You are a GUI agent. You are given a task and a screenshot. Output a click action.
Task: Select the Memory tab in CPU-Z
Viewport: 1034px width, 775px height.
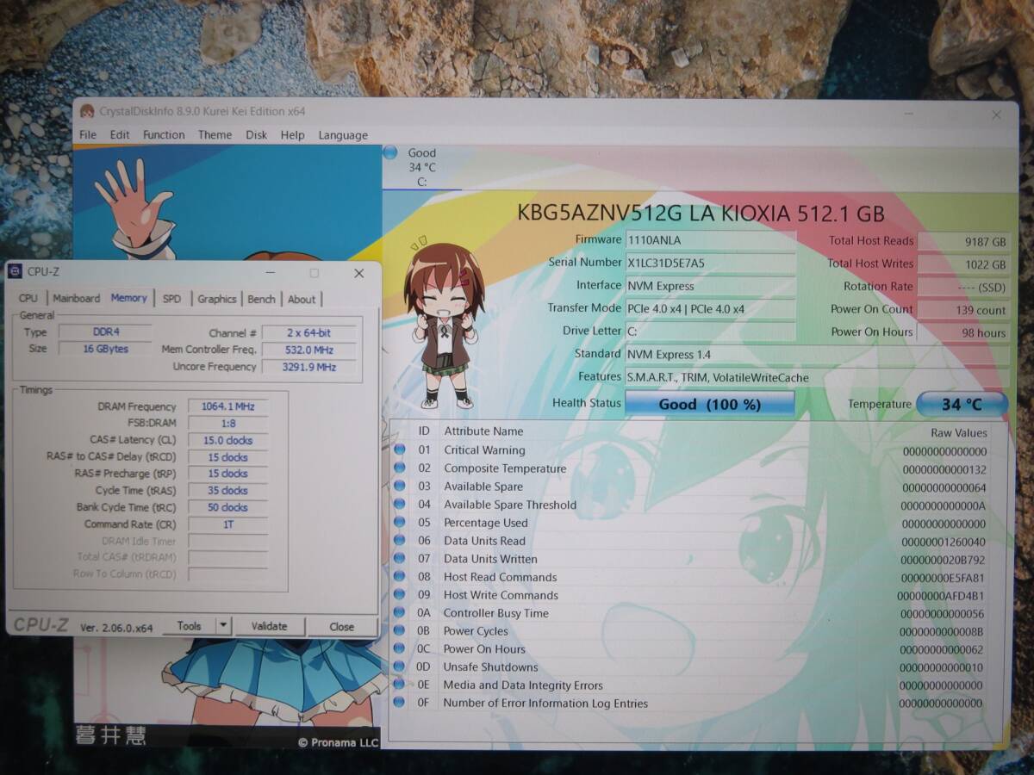tap(129, 298)
